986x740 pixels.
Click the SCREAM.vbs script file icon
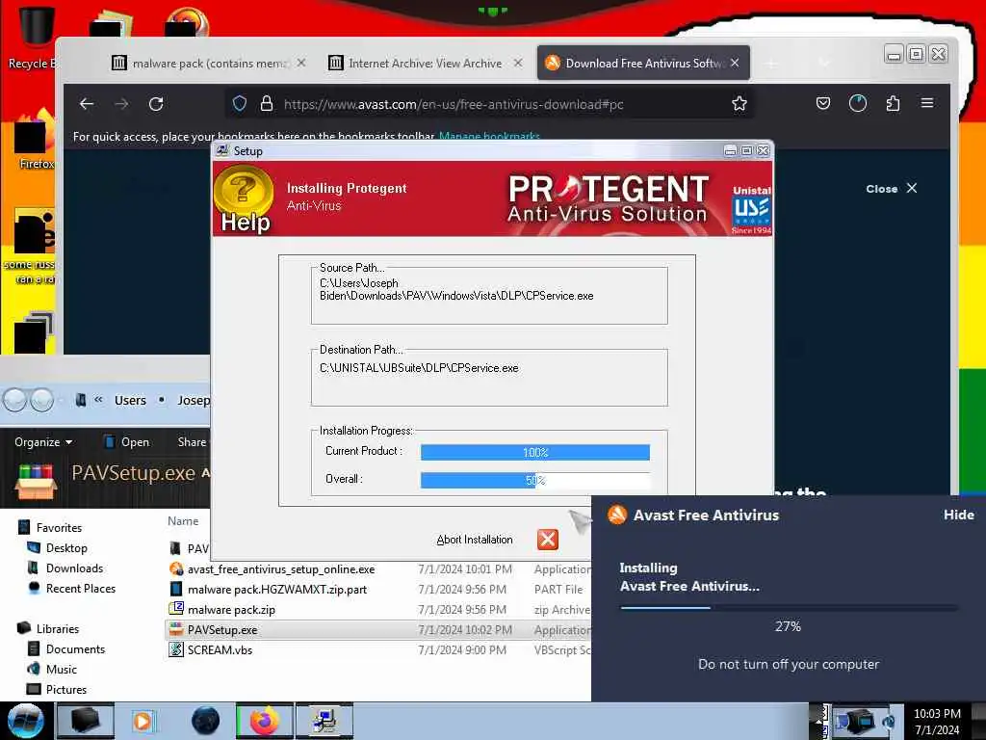(176, 649)
